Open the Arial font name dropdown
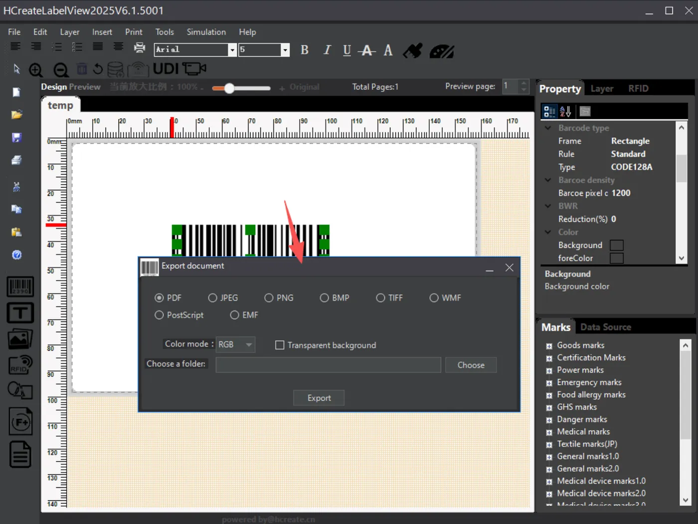This screenshot has width=698, height=524. (232, 50)
